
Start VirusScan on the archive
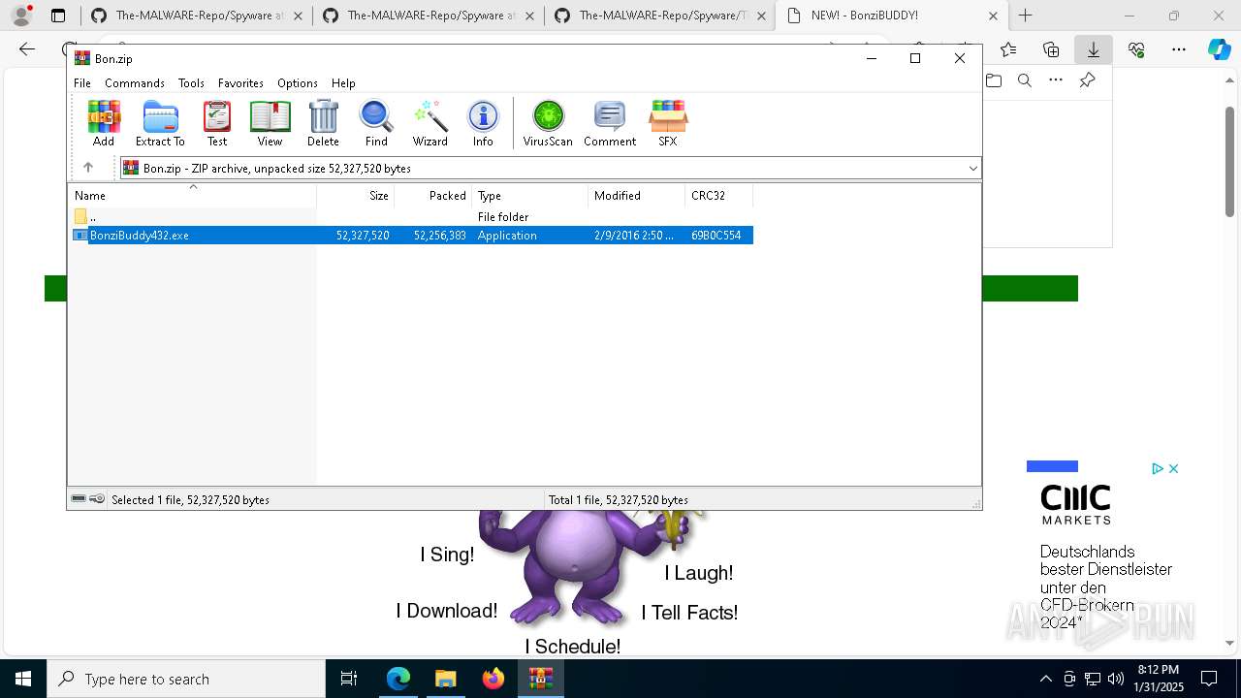[548, 123]
